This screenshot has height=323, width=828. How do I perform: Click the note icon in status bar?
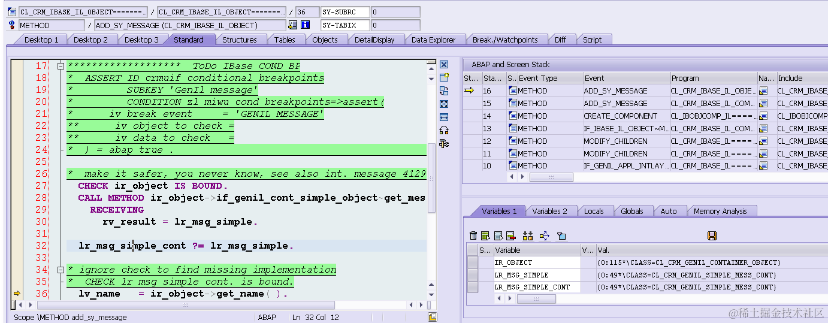tap(433, 318)
